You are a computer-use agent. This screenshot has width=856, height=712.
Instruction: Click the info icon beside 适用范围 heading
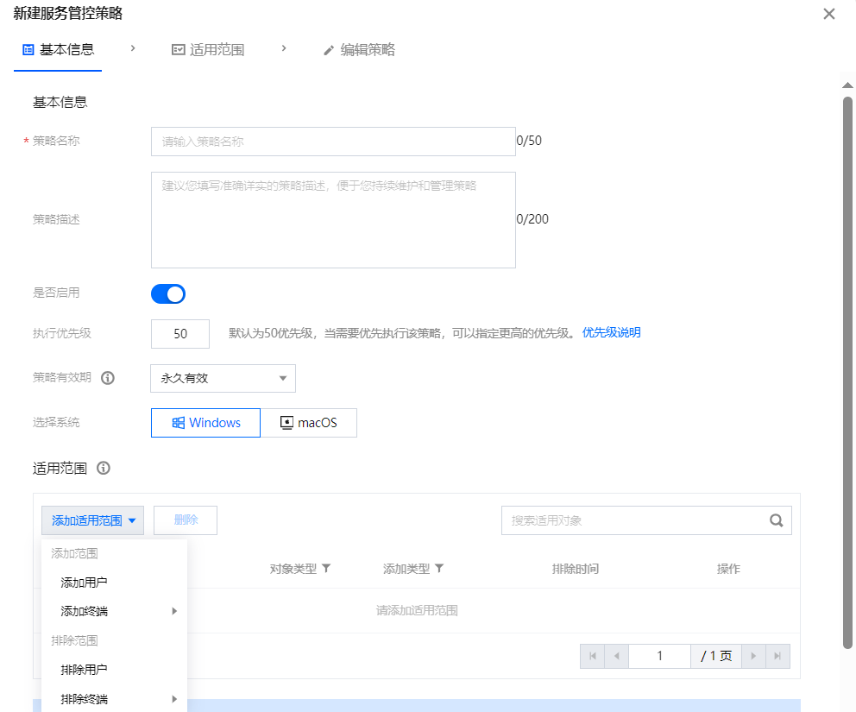104,469
